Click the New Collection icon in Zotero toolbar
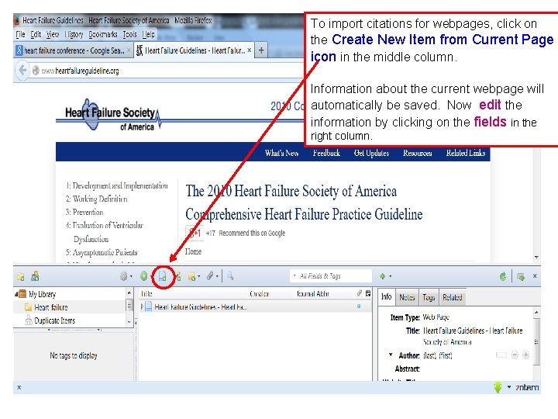558x419 pixels. pos(21,276)
